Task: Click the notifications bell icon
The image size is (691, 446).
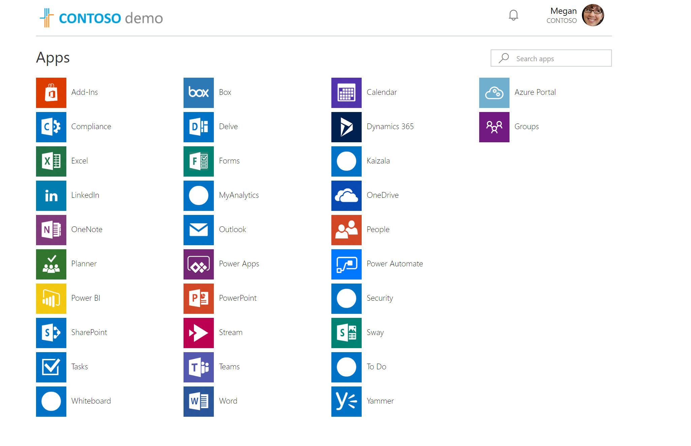Action: (x=514, y=15)
